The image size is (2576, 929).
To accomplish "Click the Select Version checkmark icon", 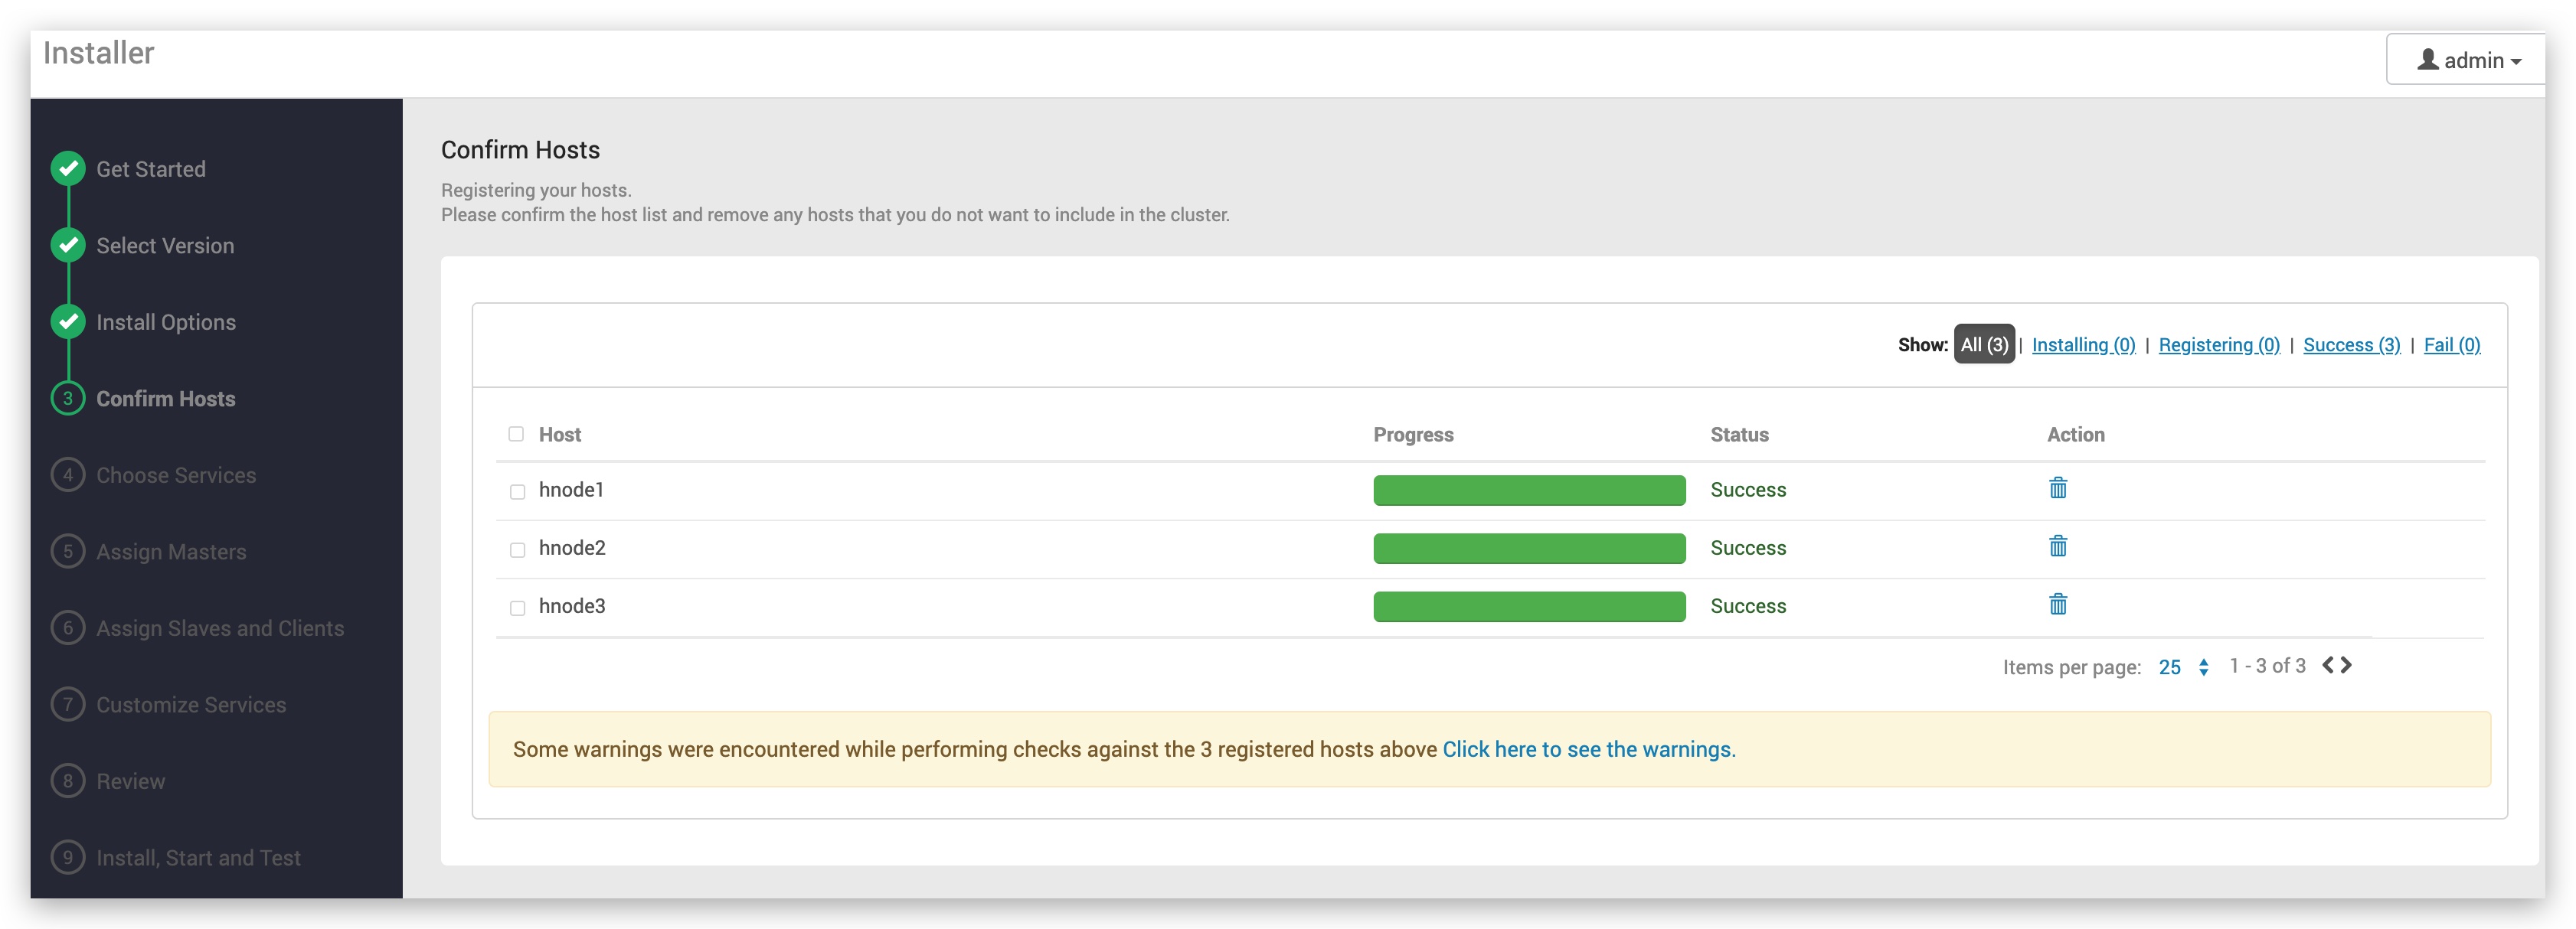I will click(68, 245).
